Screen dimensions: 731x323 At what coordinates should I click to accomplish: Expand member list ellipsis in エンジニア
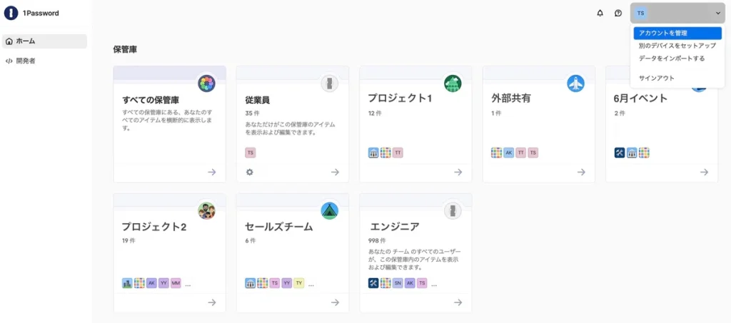pos(435,284)
